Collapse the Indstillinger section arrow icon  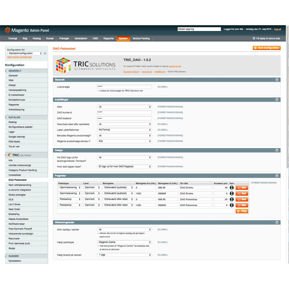coord(277,100)
